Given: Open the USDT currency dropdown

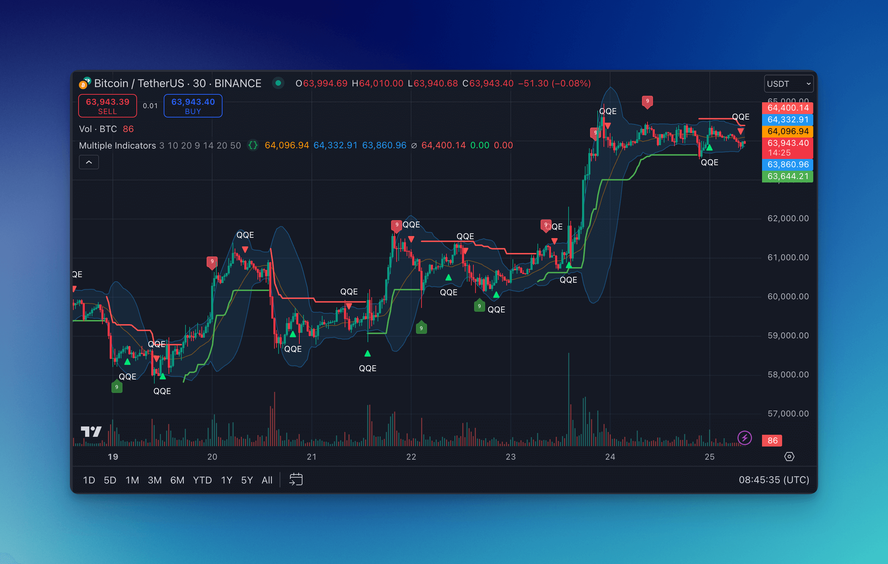Looking at the screenshot, I should [788, 84].
